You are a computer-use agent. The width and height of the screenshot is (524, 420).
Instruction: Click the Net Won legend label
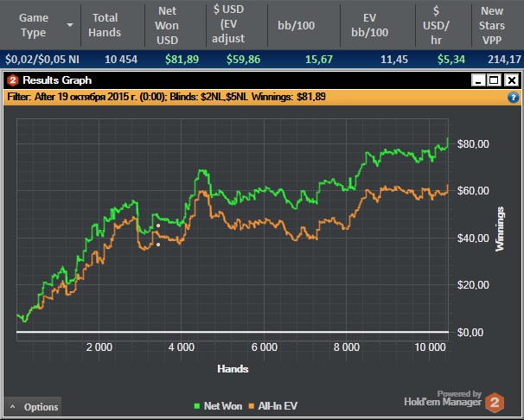click(223, 406)
